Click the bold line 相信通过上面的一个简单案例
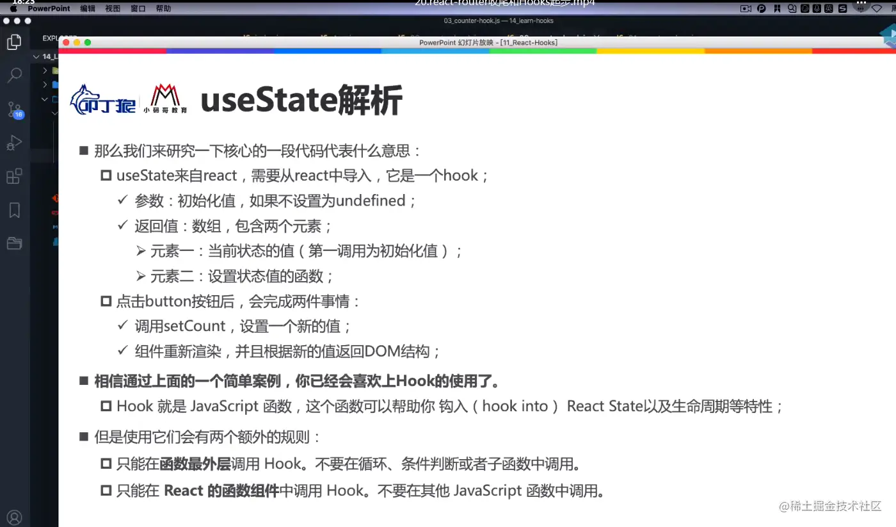This screenshot has width=896, height=527. coord(297,381)
